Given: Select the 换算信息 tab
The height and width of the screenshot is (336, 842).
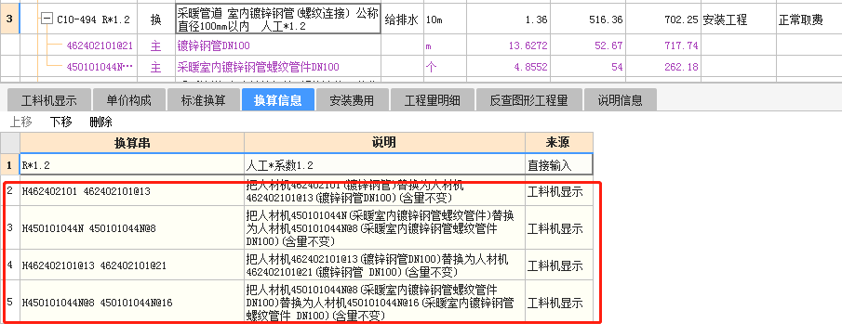Looking at the screenshot, I should (x=277, y=100).
